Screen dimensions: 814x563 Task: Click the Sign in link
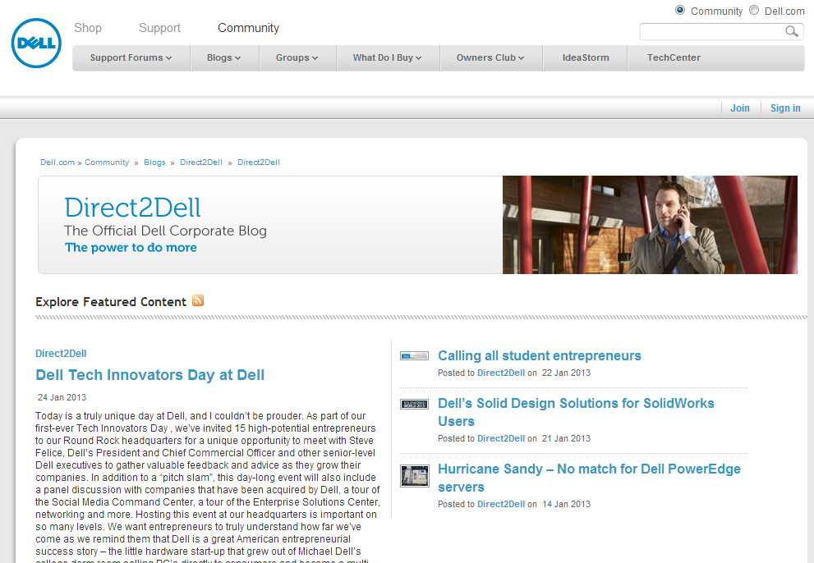click(785, 108)
